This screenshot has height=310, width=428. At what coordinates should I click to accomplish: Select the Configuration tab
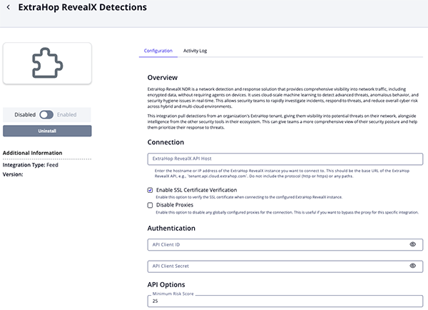coord(158,51)
